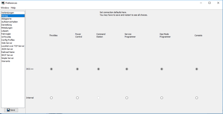Choose Internal radio for Service Programmer
The width and height of the screenshot is (223, 114).
[x=127, y=98]
